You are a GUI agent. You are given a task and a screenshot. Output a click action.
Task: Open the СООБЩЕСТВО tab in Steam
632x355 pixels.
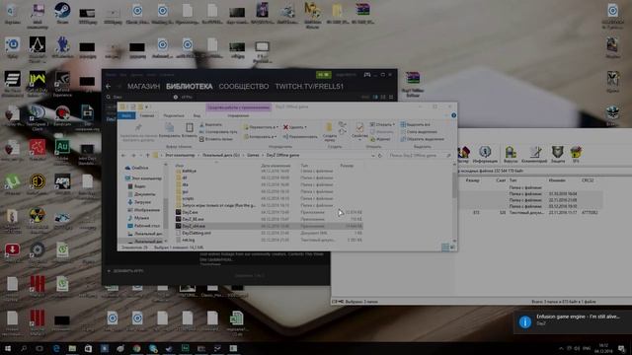click(244, 86)
